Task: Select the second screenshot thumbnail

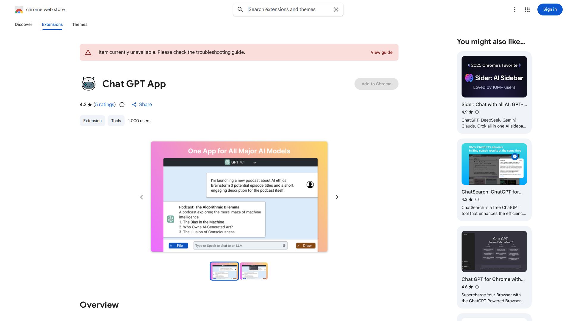Action: click(254, 271)
